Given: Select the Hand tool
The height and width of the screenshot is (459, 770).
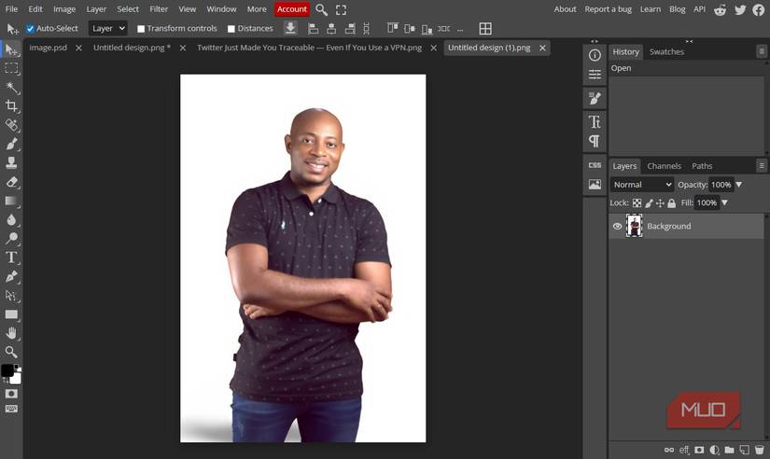Looking at the screenshot, I should click(x=11, y=333).
